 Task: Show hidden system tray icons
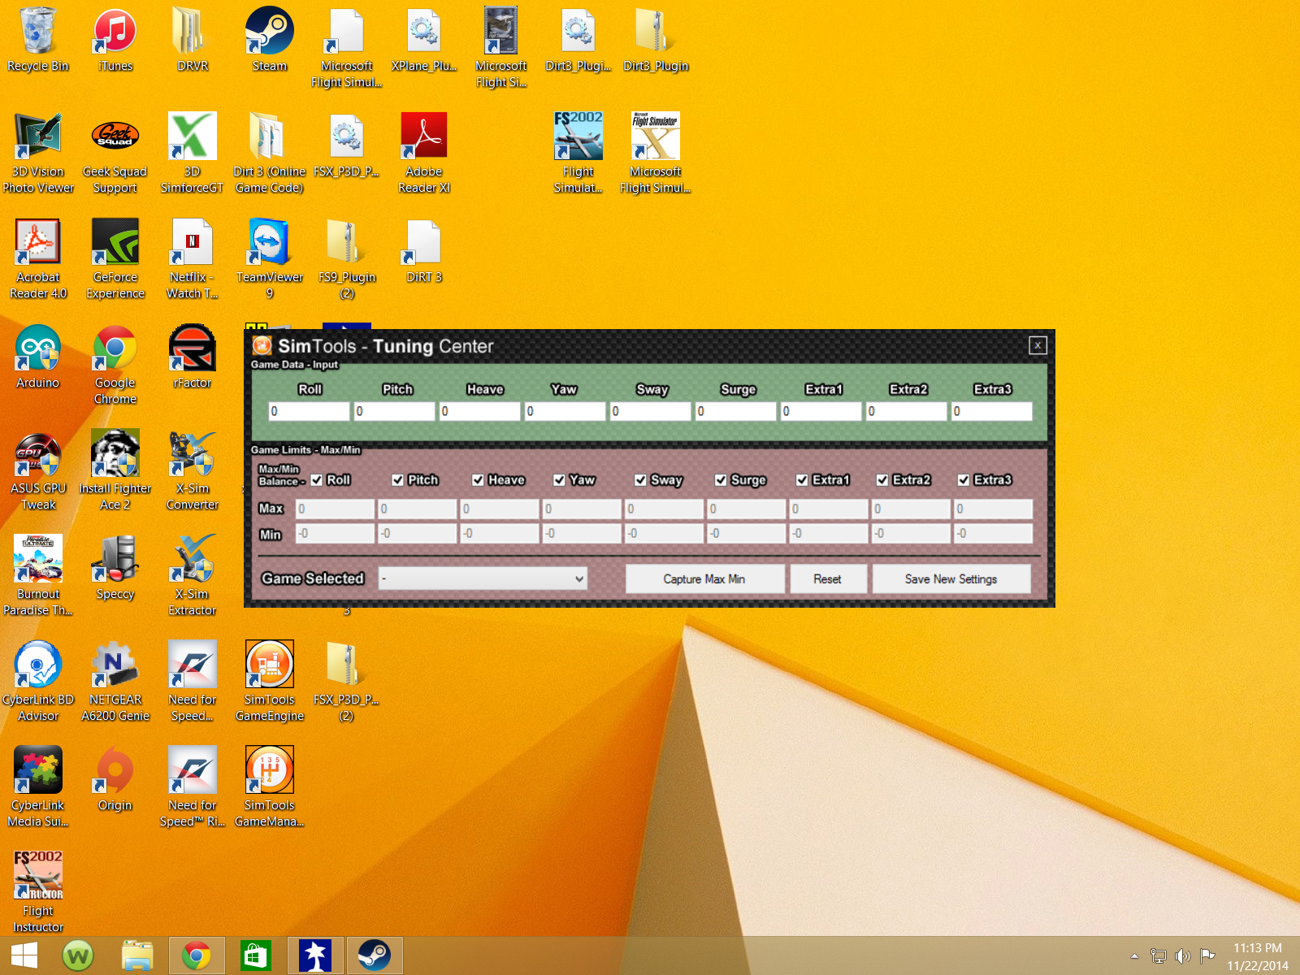[x=1134, y=956]
